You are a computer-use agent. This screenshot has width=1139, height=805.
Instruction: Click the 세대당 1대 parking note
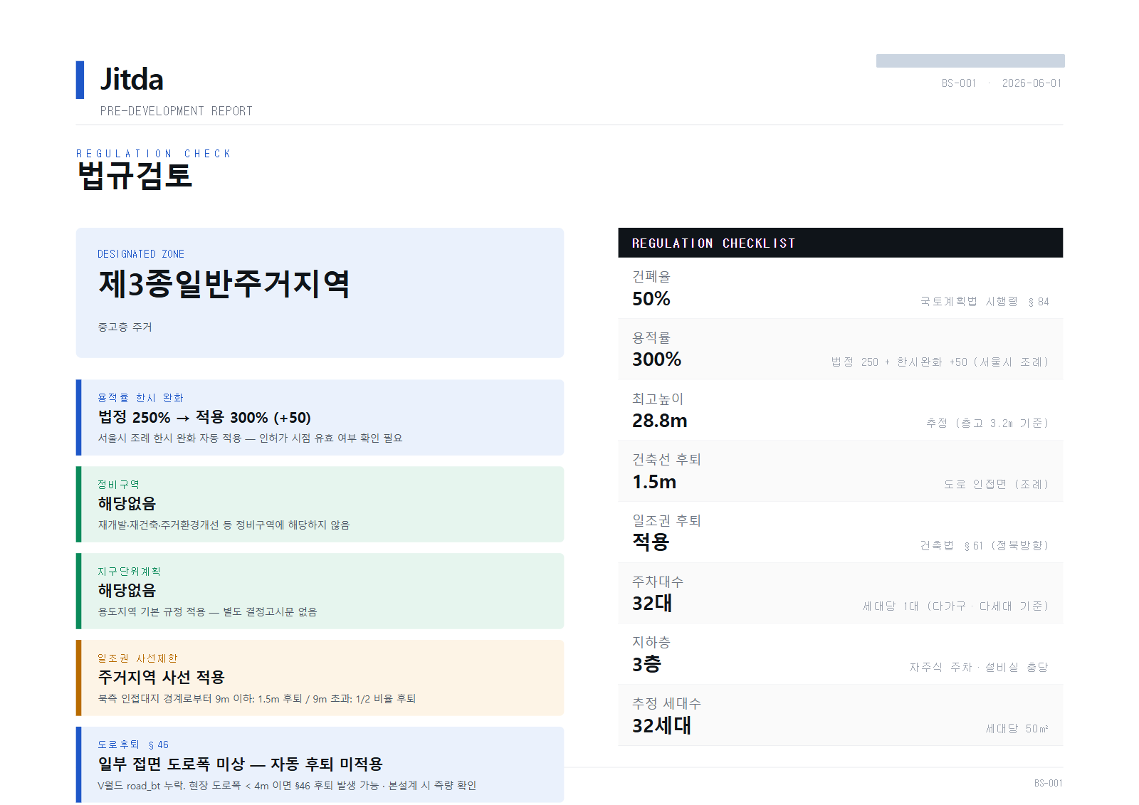[956, 606]
